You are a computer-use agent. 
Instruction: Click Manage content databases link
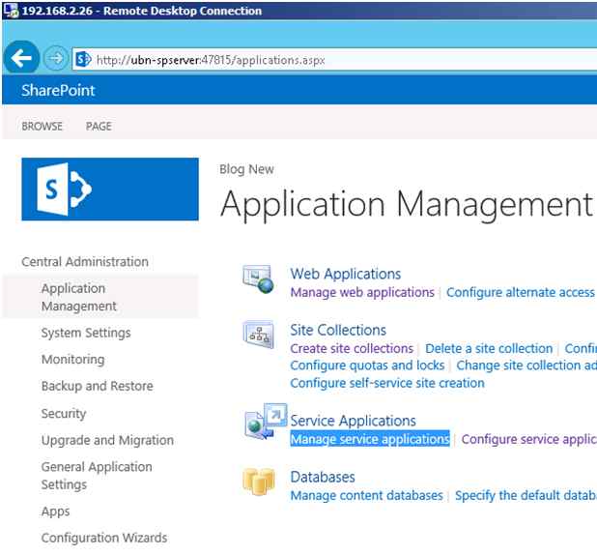366,495
